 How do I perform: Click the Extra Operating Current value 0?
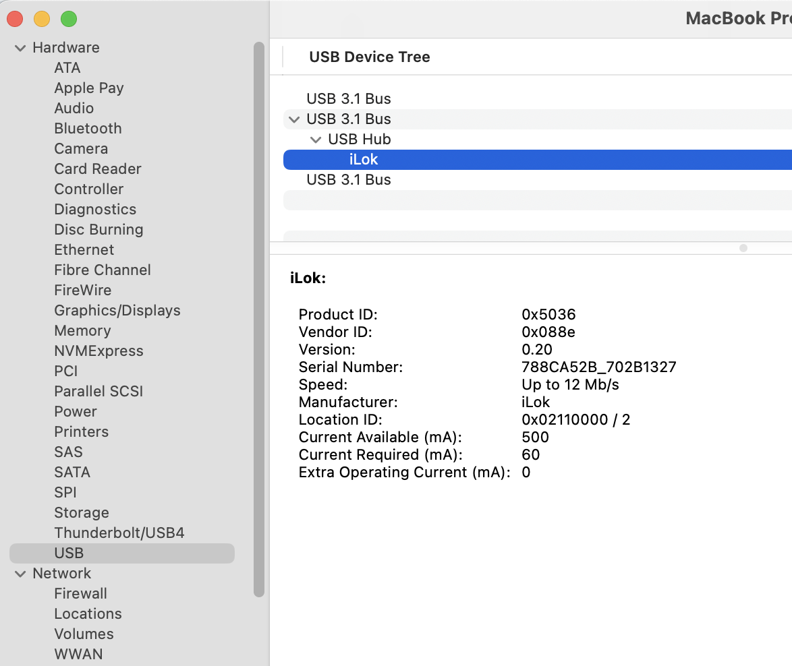click(526, 473)
